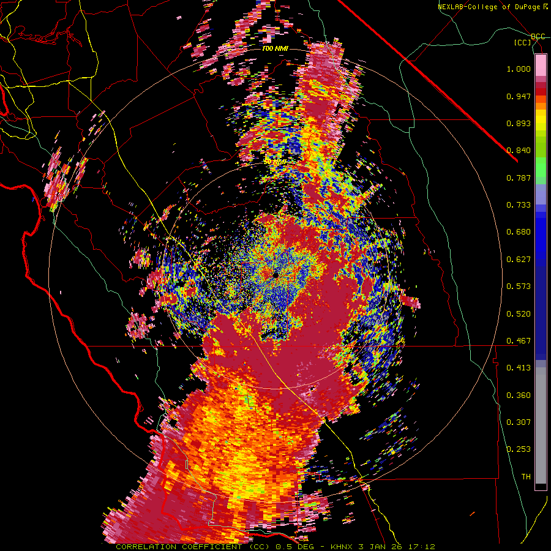The width and height of the screenshot is (551, 551).
Task: Click the 0.413 scale value label
Action: pyautogui.click(x=519, y=368)
